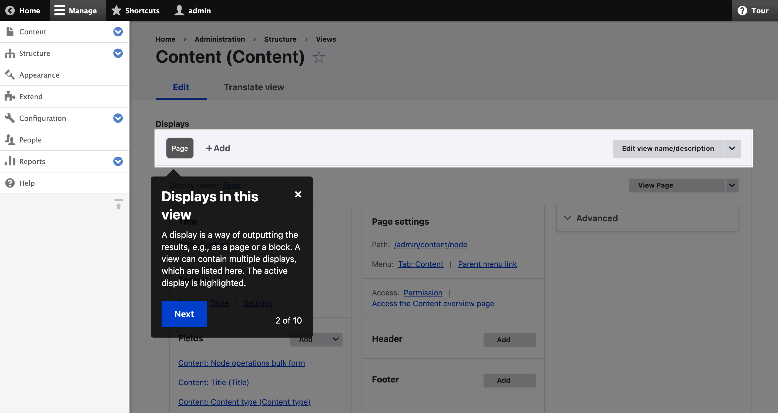Viewport: 778px width, 413px height.
Task: Click the Help question-mark icon in sidebar
Action: [x=10, y=183]
